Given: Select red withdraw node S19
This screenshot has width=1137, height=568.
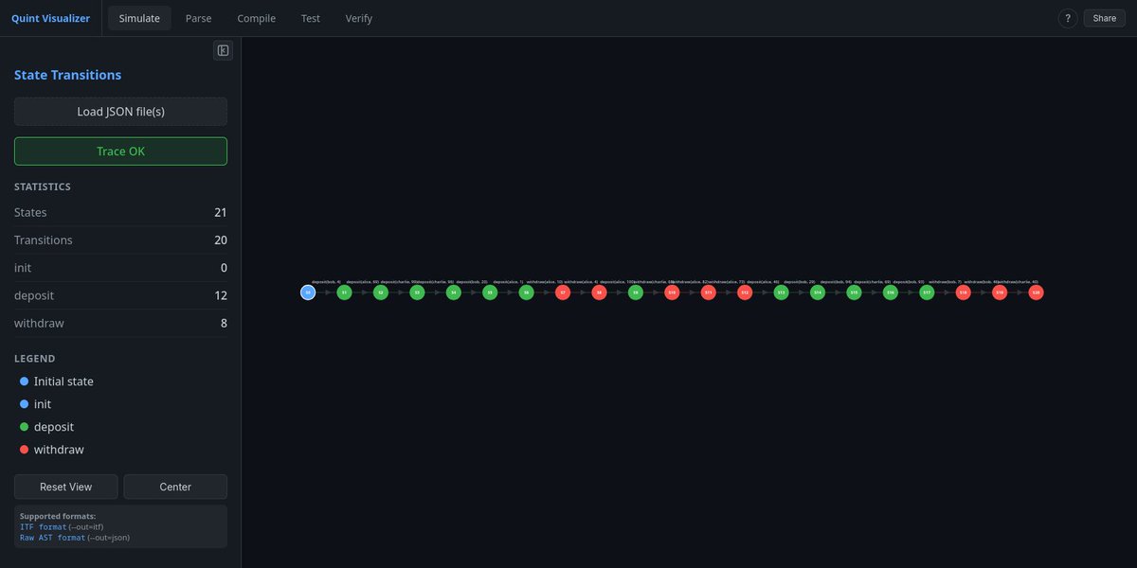Looking at the screenshot, I should point(1000,293).
